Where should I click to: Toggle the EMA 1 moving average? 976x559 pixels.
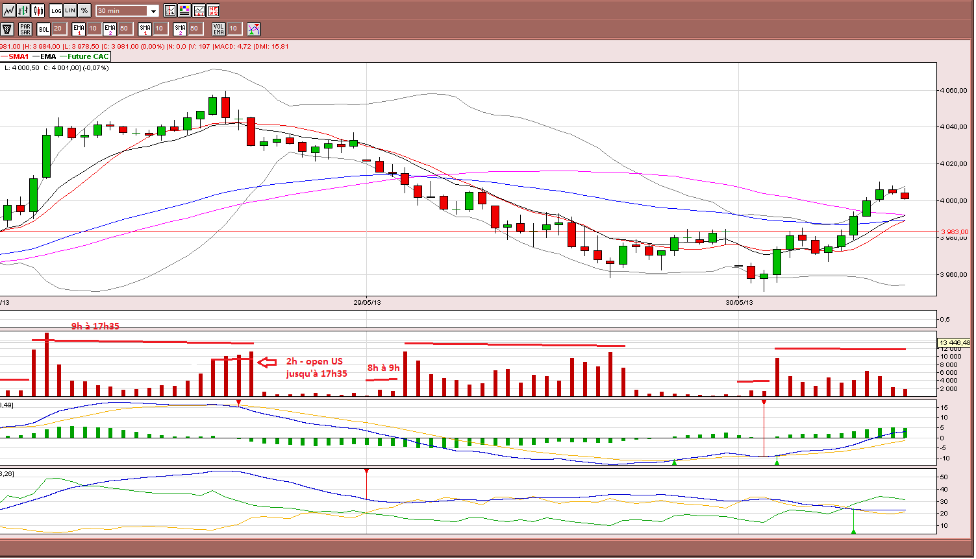tap(79, 29)
